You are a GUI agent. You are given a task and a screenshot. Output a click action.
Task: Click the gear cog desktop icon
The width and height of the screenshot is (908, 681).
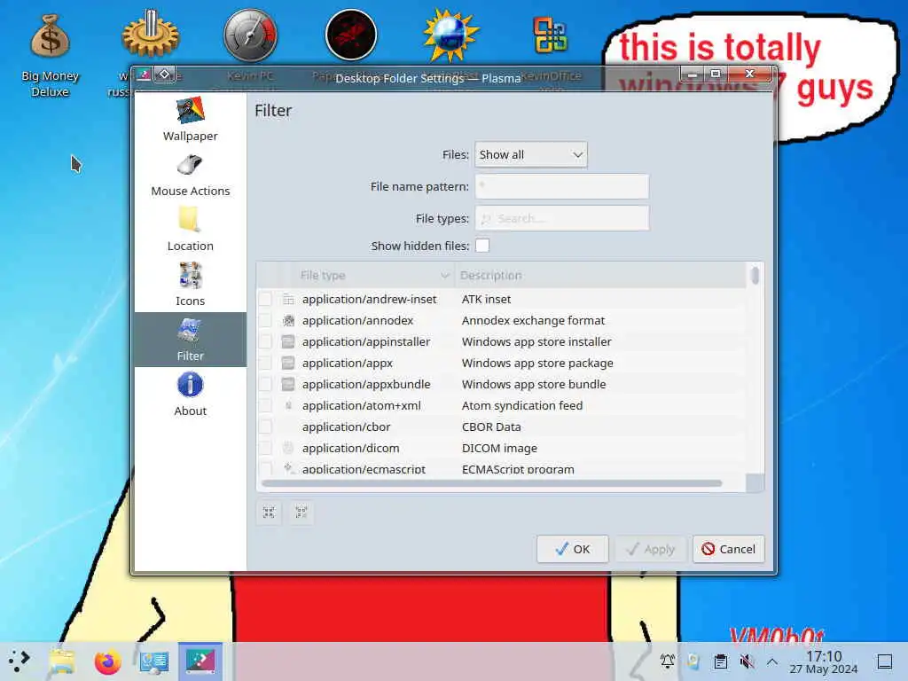151,35
